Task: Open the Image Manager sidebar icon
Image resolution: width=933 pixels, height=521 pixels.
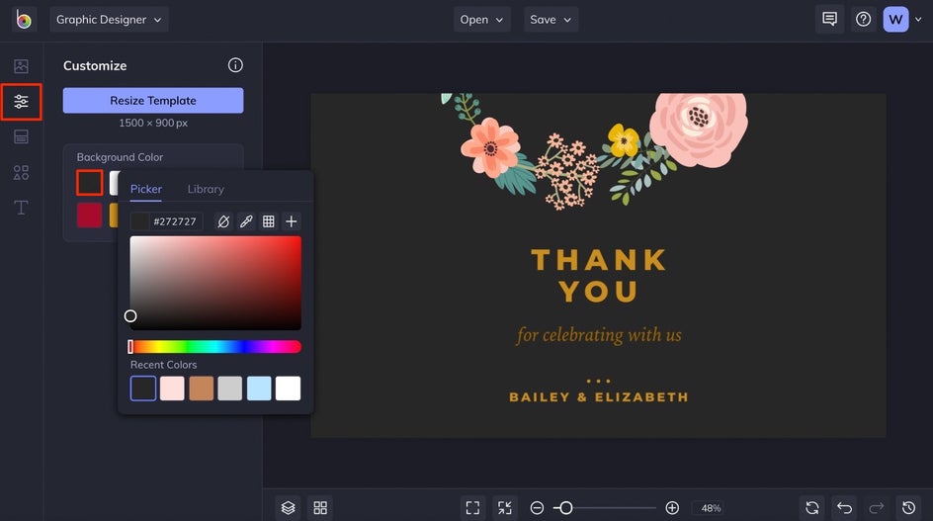Action: [21, 66]
